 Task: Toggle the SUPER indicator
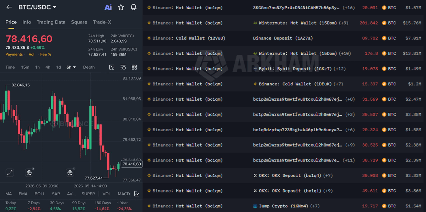(x=88, y=194)
